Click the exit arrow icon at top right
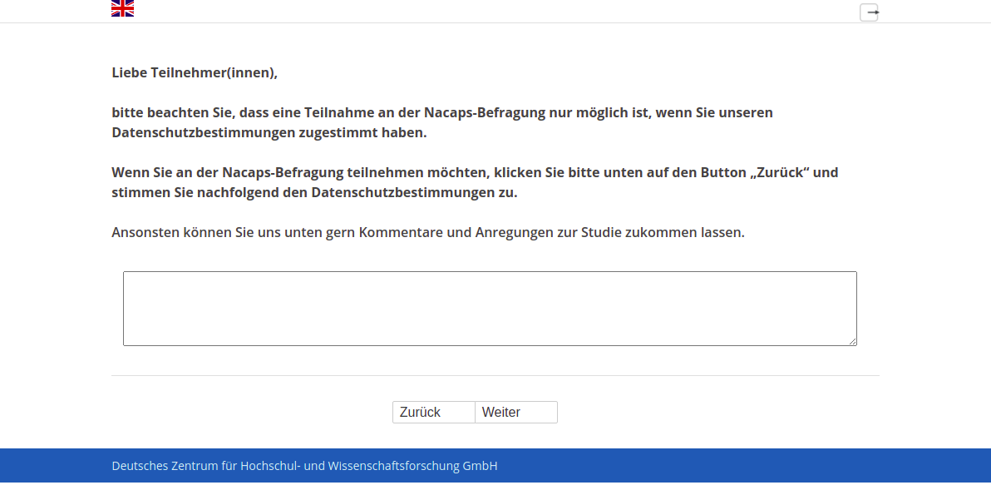Image resolution: width=991 pixels, height=490 pixels. point(869,12)
